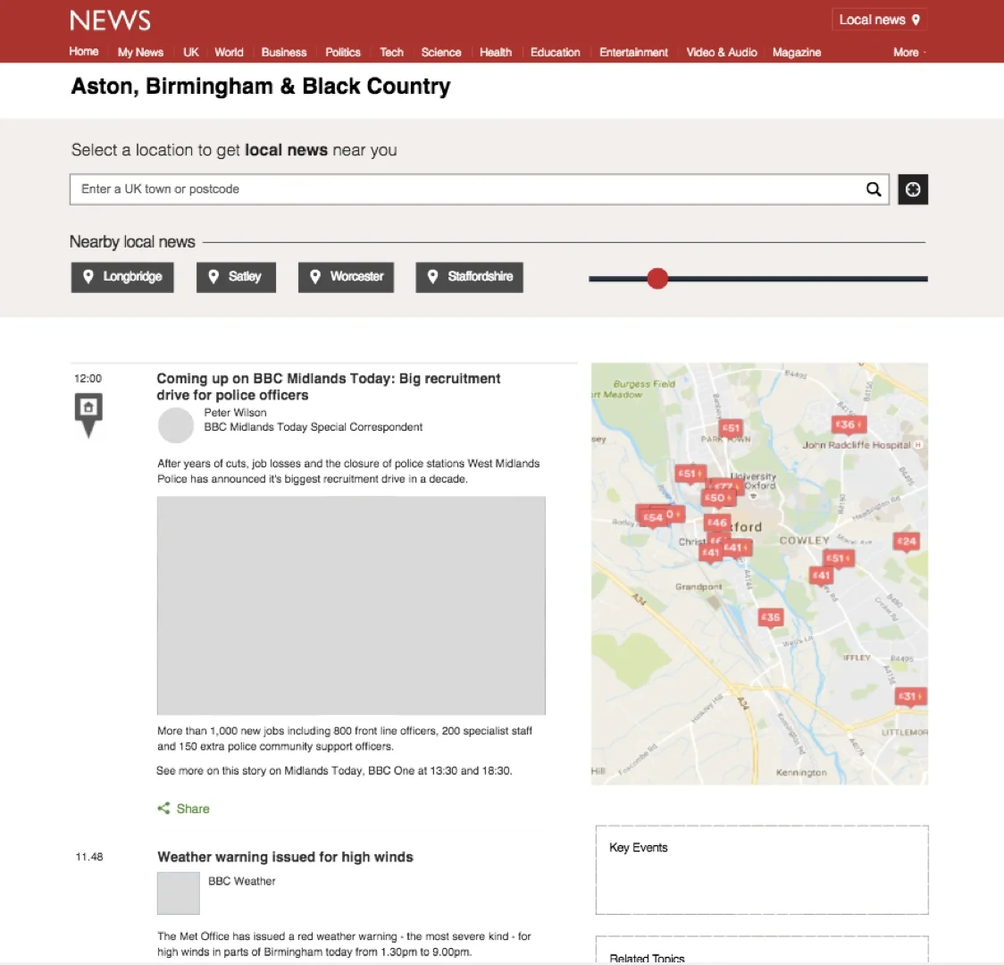The width and height of the screenshot is (1004, 965).
Task: Click the Key Events panel
Action: pyautogui.click(x=762, y=869)
